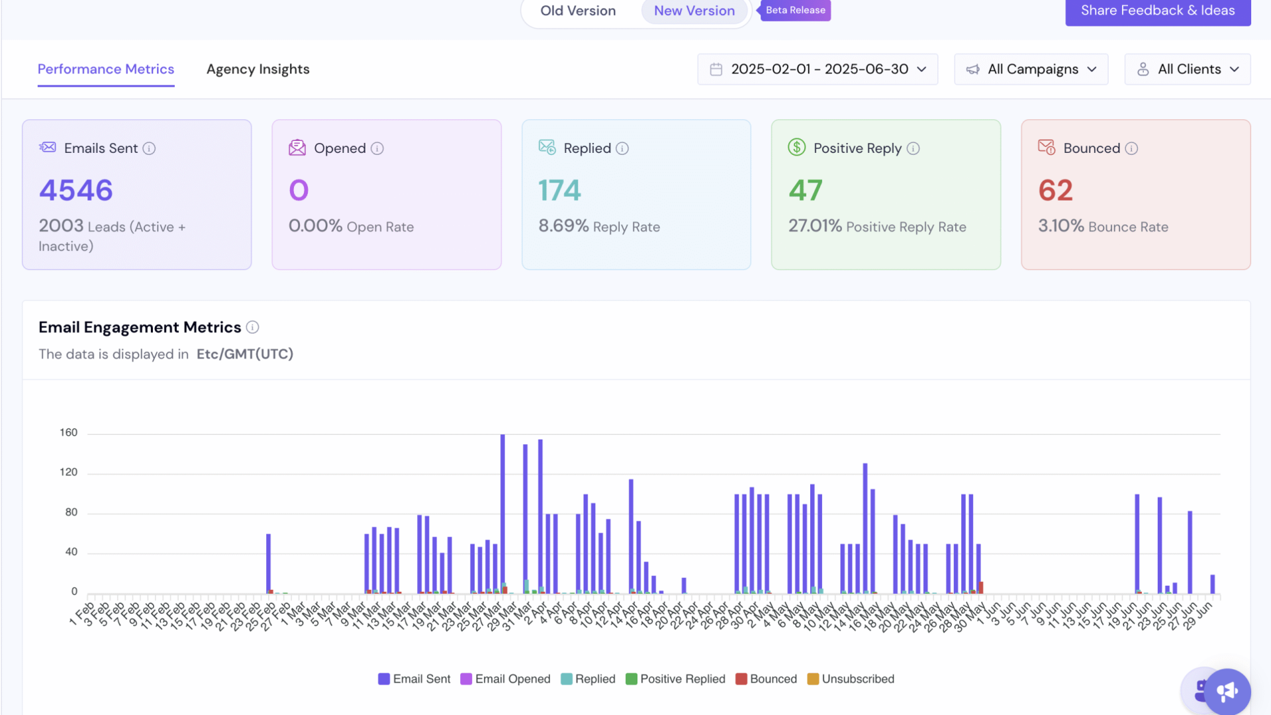
Task: Open the All Clients dropdown
Action: [1187, 70]
